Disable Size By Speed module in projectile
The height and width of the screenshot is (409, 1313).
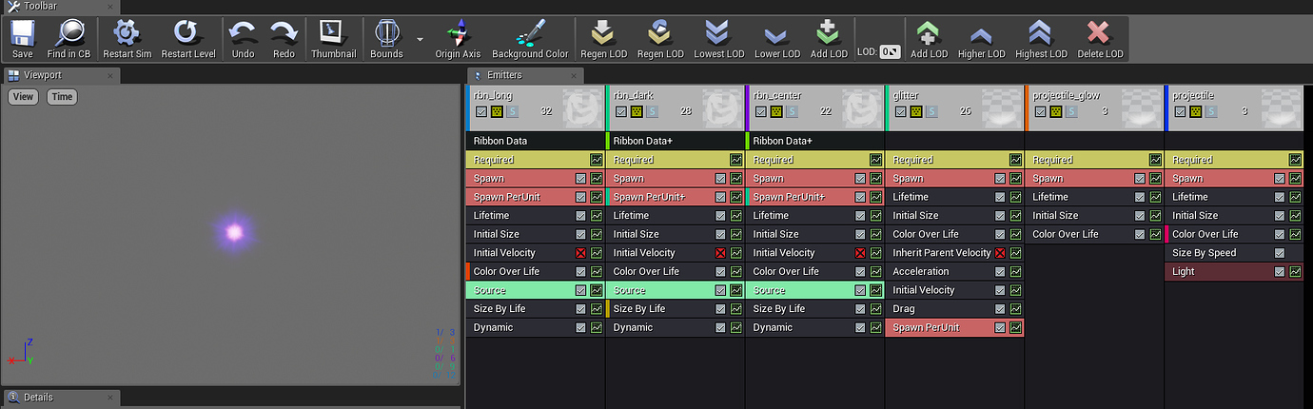point(1279,253)
